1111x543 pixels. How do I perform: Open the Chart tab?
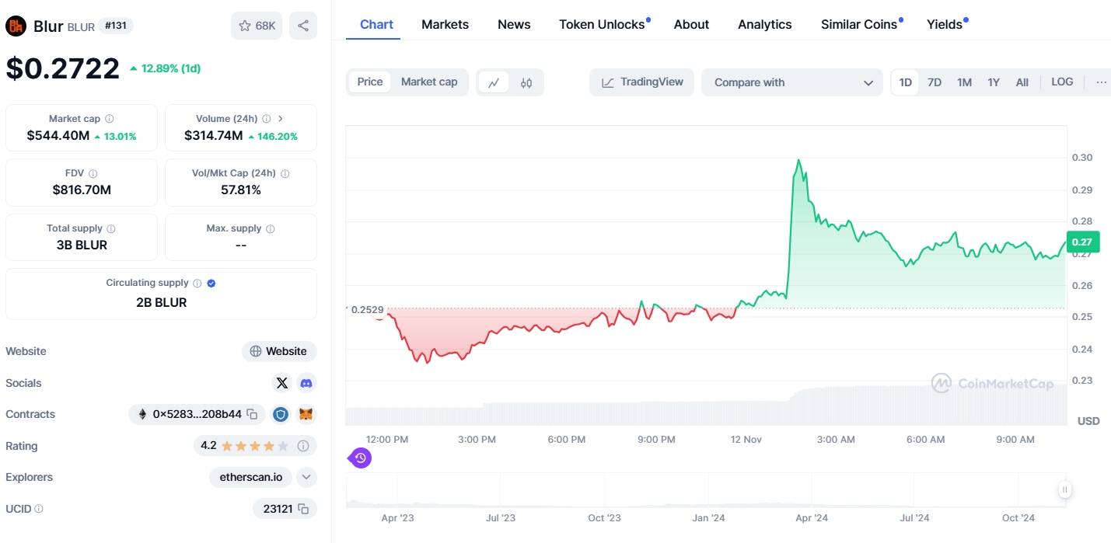click(376, 25)
